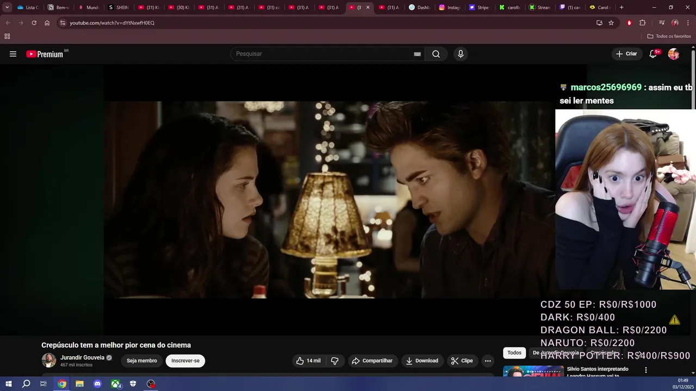This screenshot has height=391, width=696.
Task: Click the youtube.com address bar URL
Action: tap(112, 23)
